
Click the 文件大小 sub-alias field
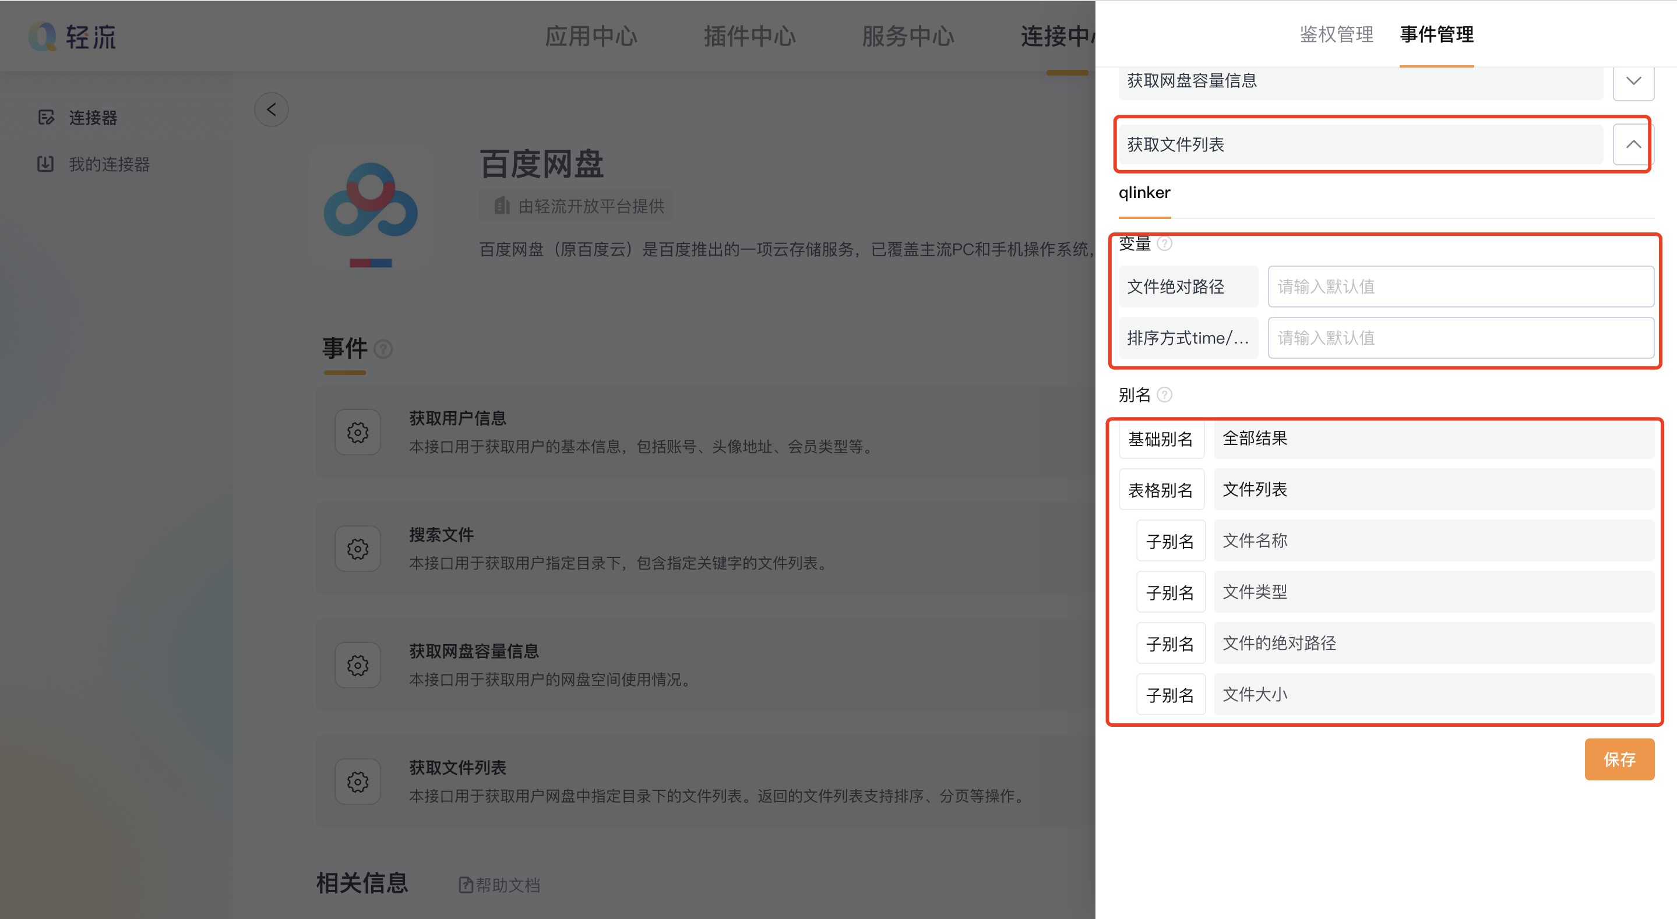click(x=1434, y=694)
